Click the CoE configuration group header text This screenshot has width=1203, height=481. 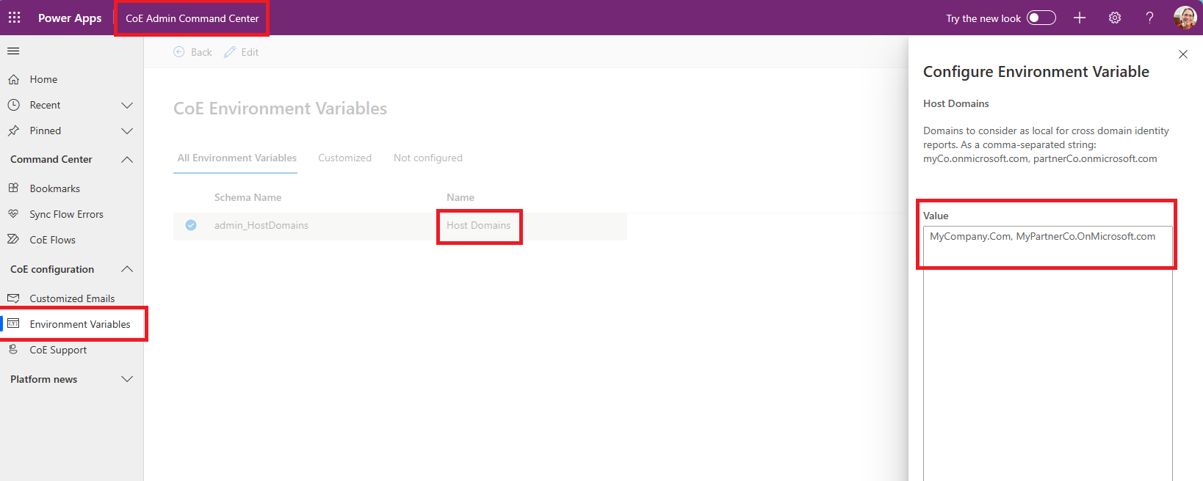tap(52, 269)
